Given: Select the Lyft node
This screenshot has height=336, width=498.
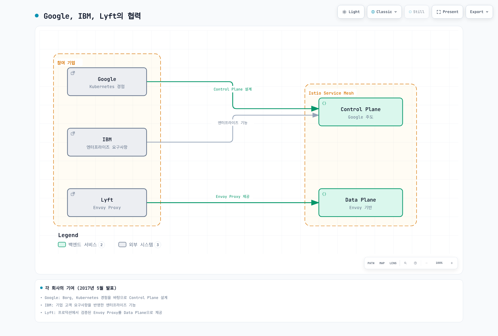Looking at the screenshot, I should click(x=107, y=203).
